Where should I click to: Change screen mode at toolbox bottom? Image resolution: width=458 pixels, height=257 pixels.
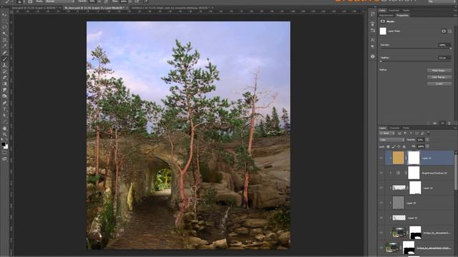pyautogui.click(x=4, y=159)
